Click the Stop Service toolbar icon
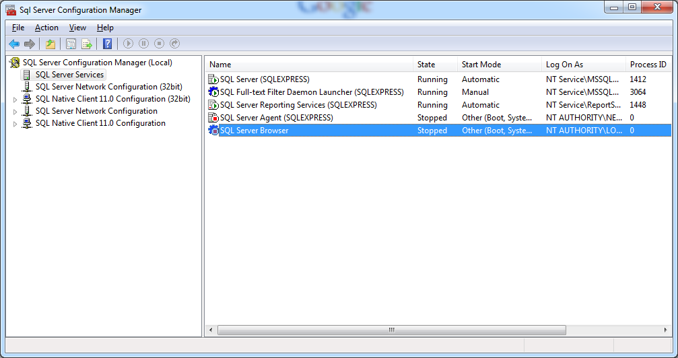This screenshot has height=358, width=678. click(159, 44)
